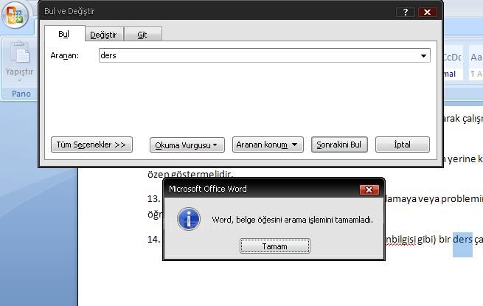
Task: Open the Yapıştır dropdown arrow
Action: (19, 80)
